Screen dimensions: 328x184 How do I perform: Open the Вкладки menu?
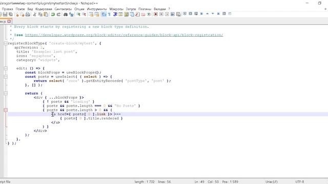pos(159,9)
